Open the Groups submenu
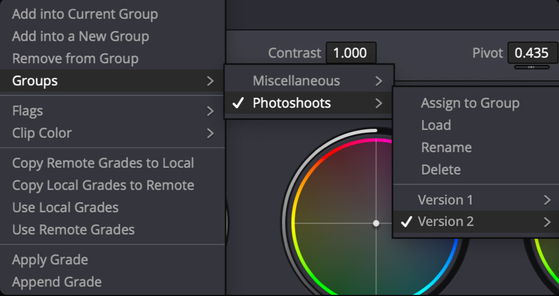Viewport: 559px width, 296px height. click(x=112, y=81)
